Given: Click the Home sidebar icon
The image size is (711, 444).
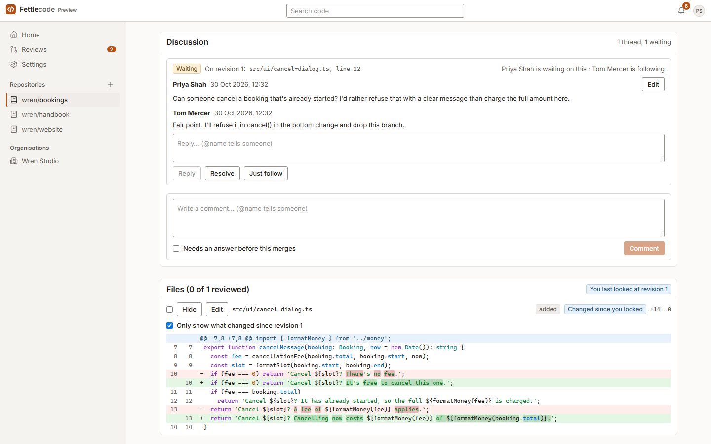Looking at the screenshot, I should (14, 35).
